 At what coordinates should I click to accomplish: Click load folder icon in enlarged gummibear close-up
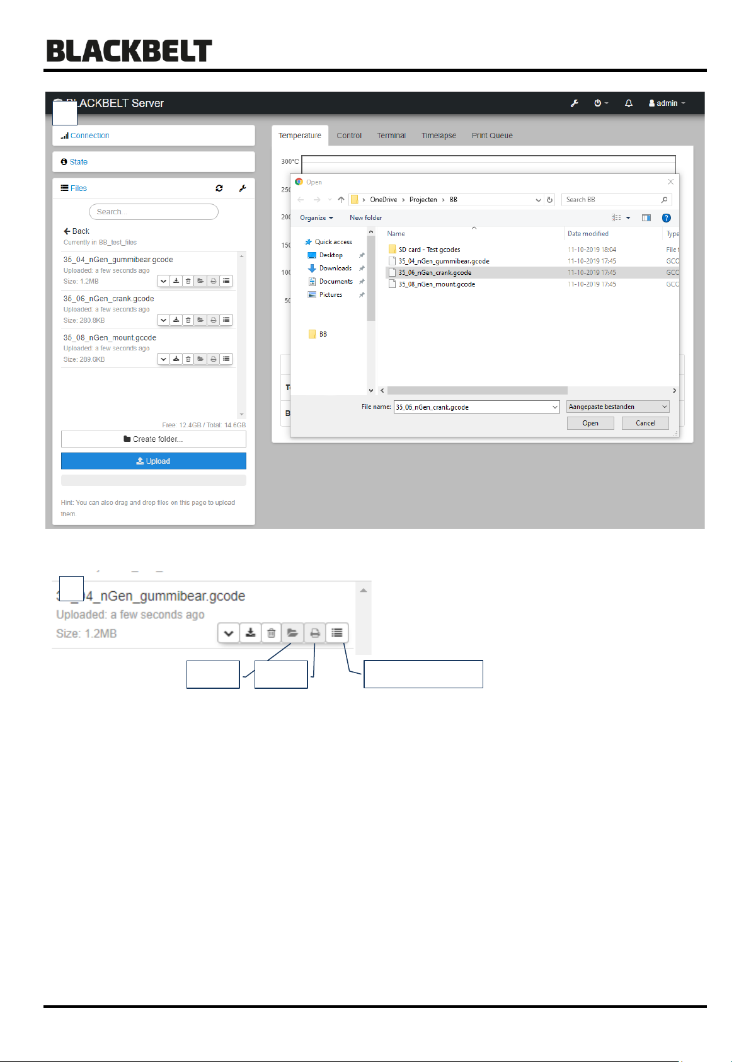tap(293, 633)
